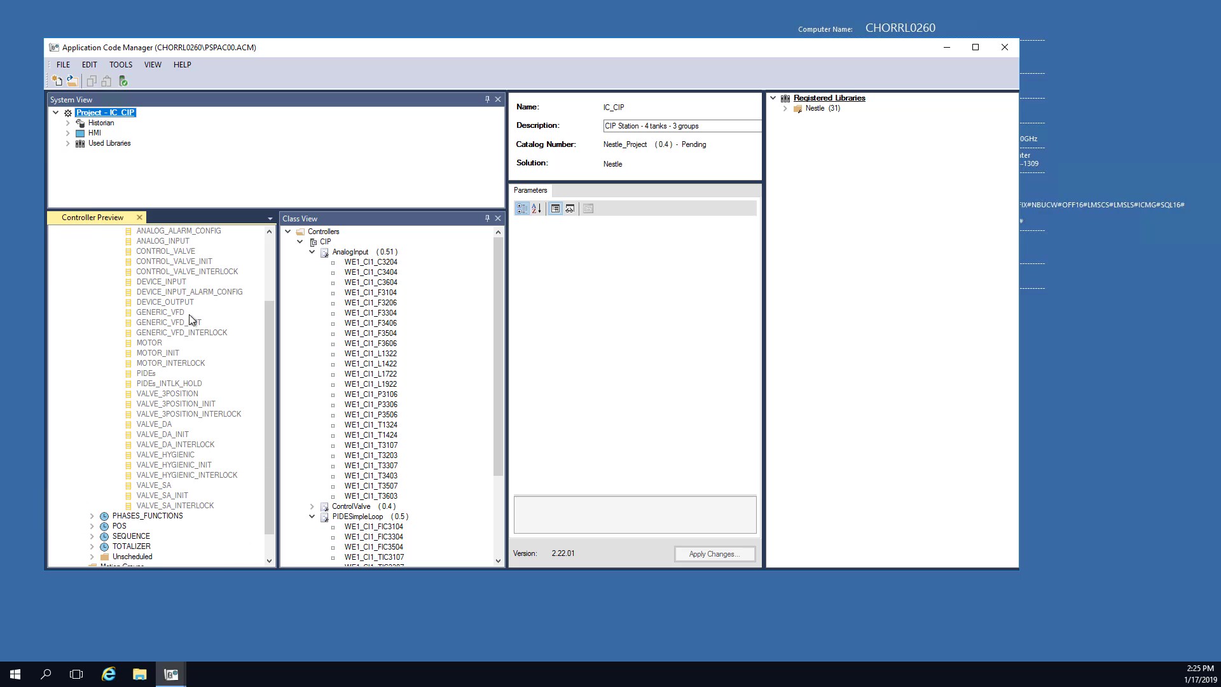Open File Explorer from taskbar
The image size is (1221, 687).
(139, 674)
